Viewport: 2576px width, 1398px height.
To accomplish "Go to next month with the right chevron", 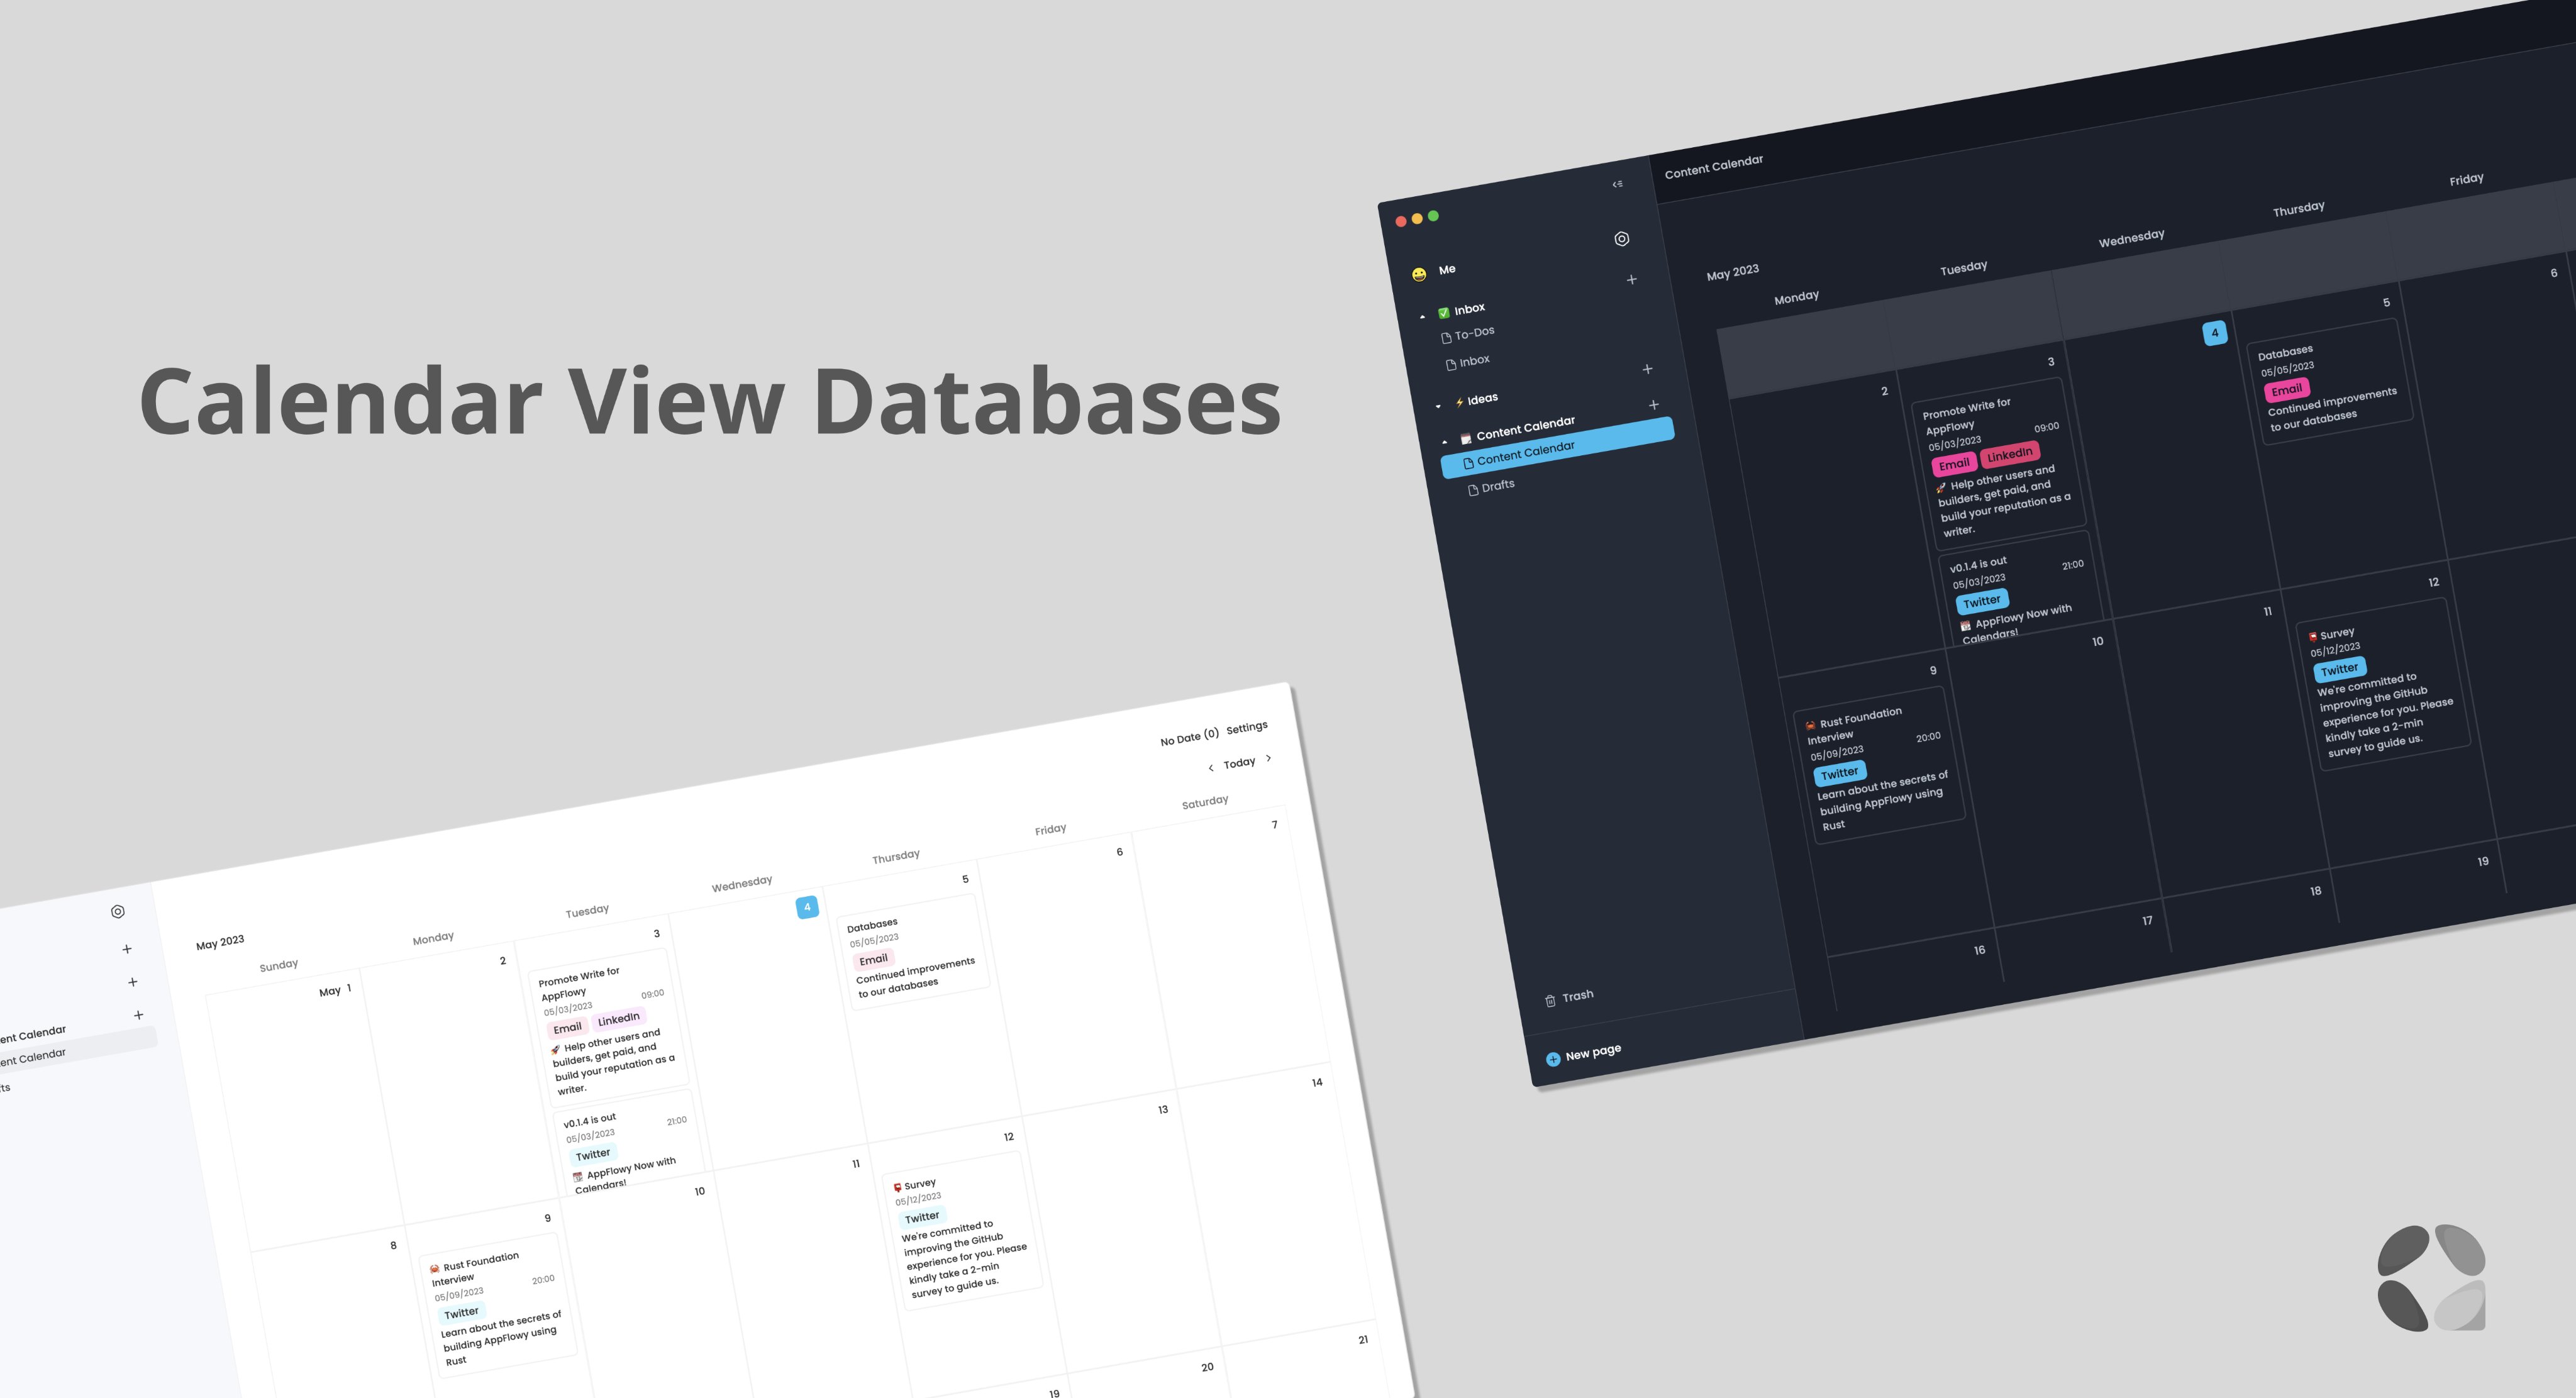I will 1268,758.
